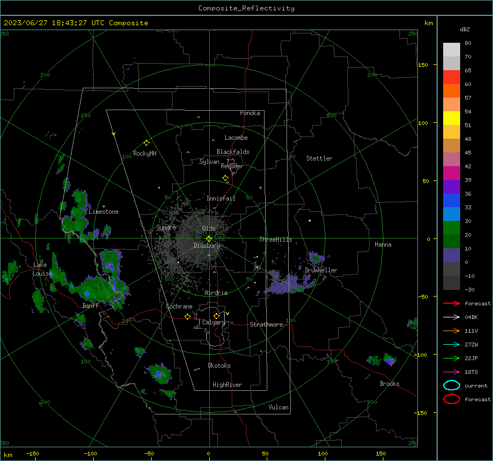493x461 pixels.
Task: Pick the magenta 39-42 dBZ swatch
Action: click(x=451, y=173)
